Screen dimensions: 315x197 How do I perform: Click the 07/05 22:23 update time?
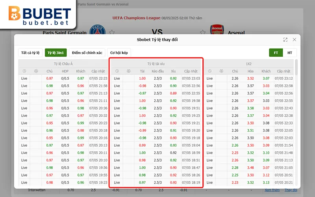coord(98,78)
